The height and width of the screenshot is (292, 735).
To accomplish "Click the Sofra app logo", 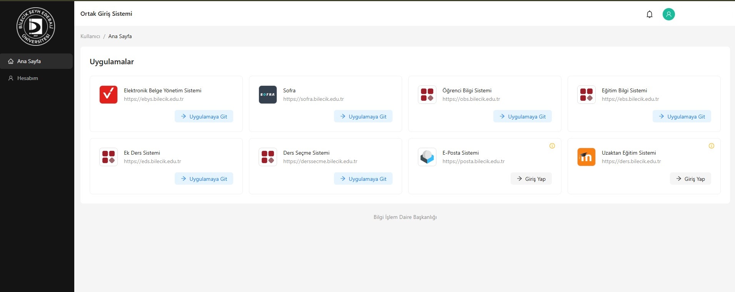I will tap(268, 95).
